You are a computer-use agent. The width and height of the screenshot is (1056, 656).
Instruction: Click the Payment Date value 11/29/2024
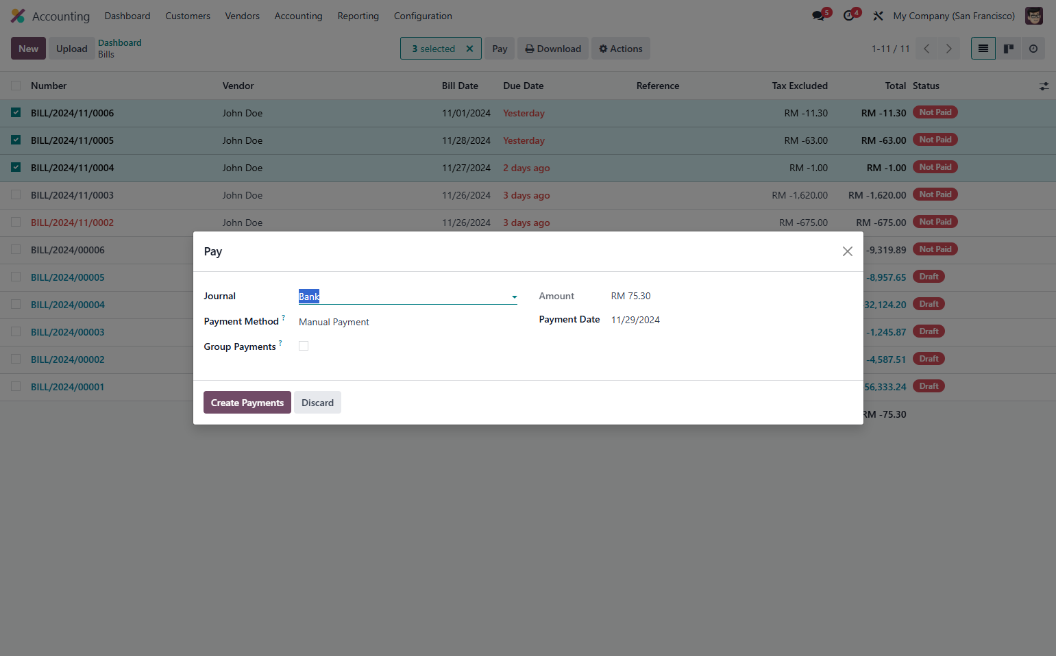point(635,320)
